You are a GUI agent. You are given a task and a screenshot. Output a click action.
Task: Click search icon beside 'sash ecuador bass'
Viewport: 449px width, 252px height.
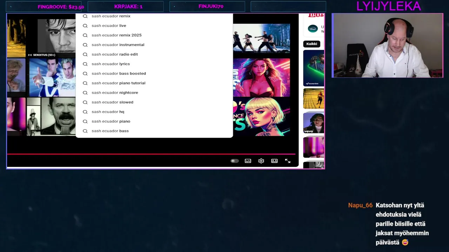click(85, 131)
